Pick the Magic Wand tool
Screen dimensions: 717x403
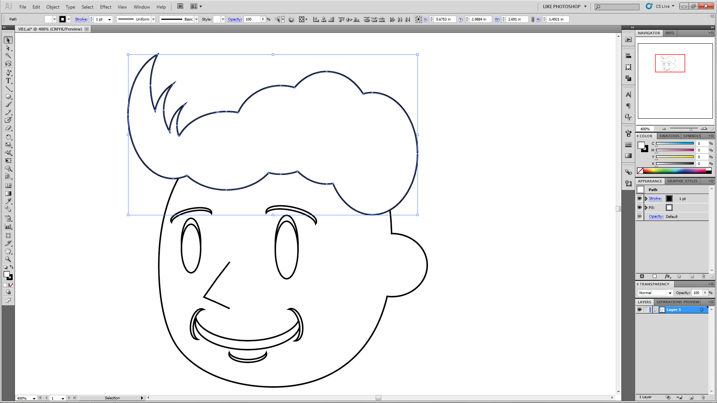8,56
